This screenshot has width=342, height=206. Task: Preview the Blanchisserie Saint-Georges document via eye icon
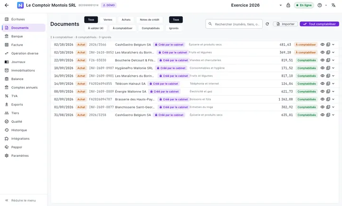(323, 107)
